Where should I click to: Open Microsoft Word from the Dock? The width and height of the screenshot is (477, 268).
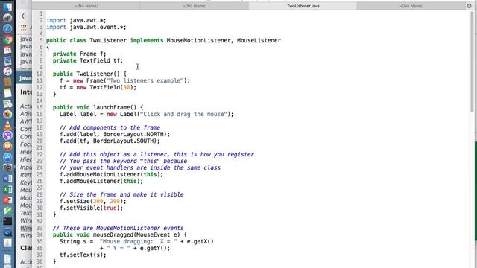(x=7, y=179)
